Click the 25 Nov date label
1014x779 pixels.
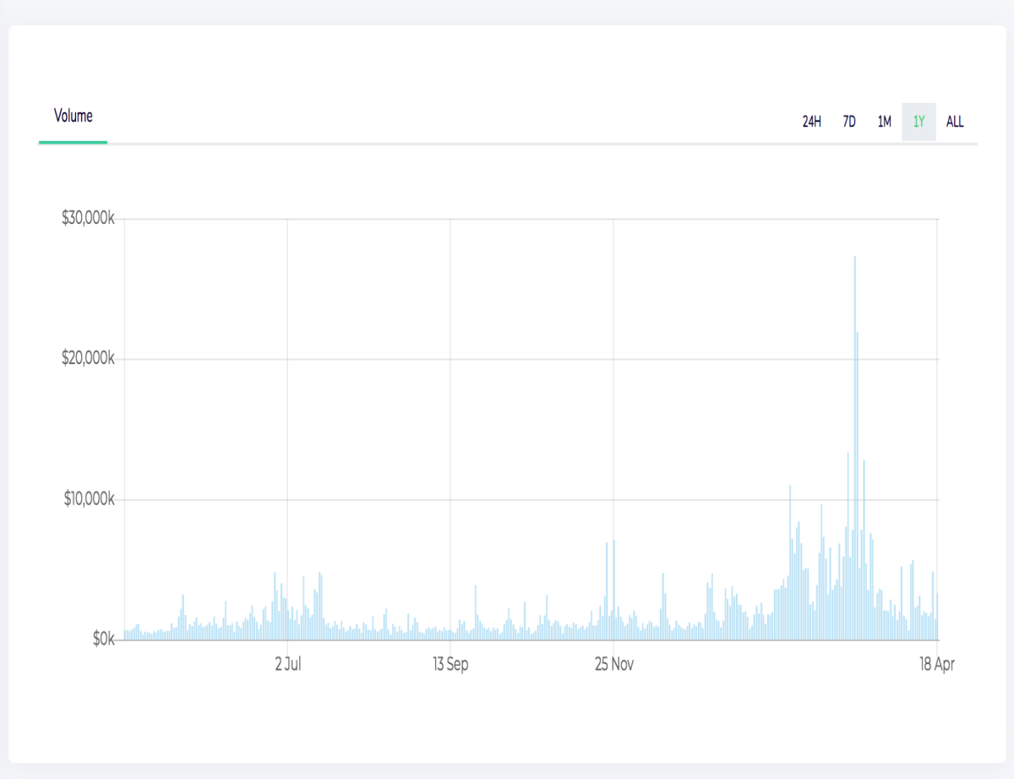point(613,664)
